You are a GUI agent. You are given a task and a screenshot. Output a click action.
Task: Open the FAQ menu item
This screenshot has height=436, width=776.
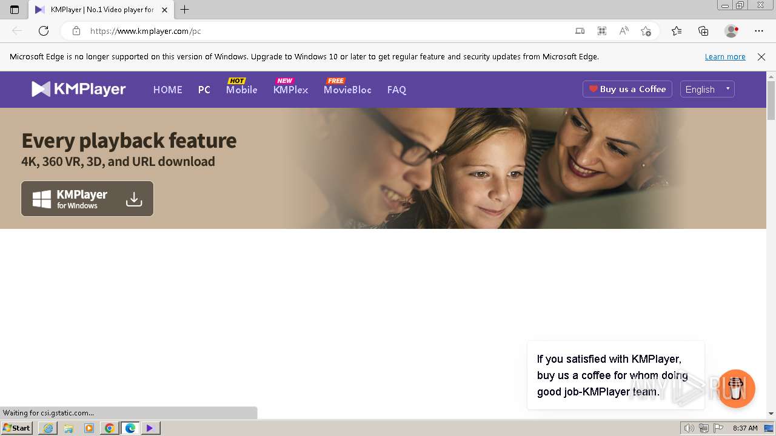396,90
